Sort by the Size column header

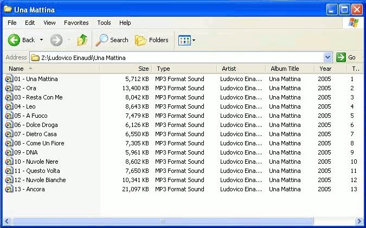click(x=126, y=69)
